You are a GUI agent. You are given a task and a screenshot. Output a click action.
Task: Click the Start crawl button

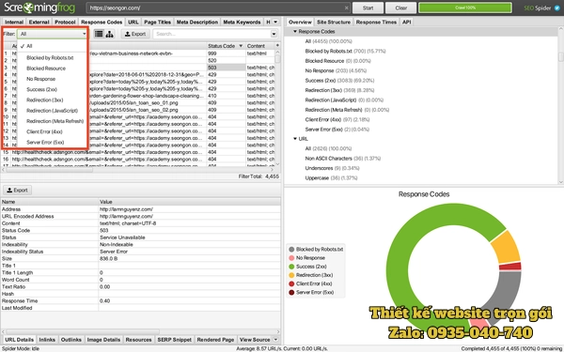tap(368, 8)
